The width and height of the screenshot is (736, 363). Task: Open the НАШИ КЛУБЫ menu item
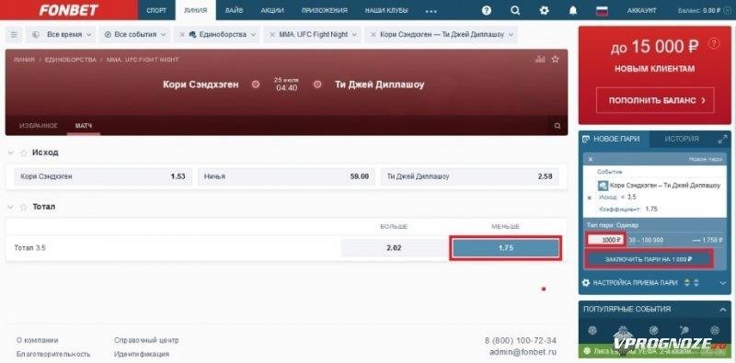coord(386,10)
